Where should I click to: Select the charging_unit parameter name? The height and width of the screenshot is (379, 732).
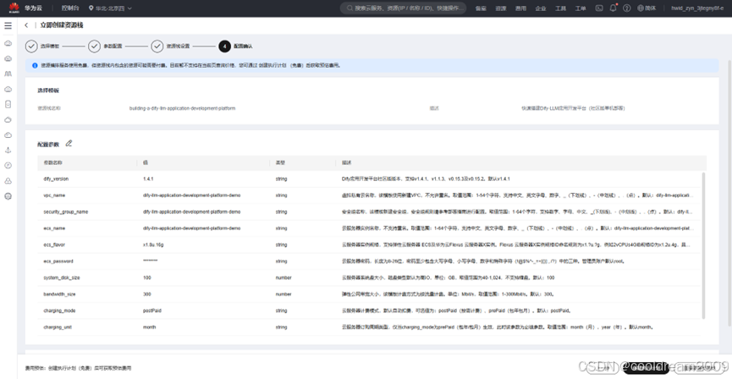point(59,327)
